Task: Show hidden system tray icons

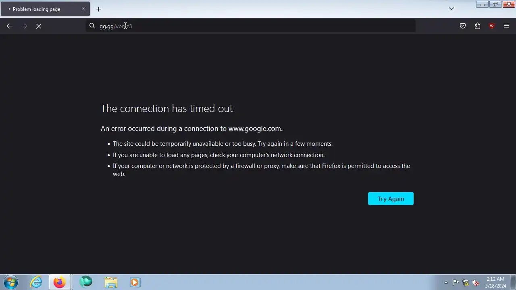Action: point(446,282)
